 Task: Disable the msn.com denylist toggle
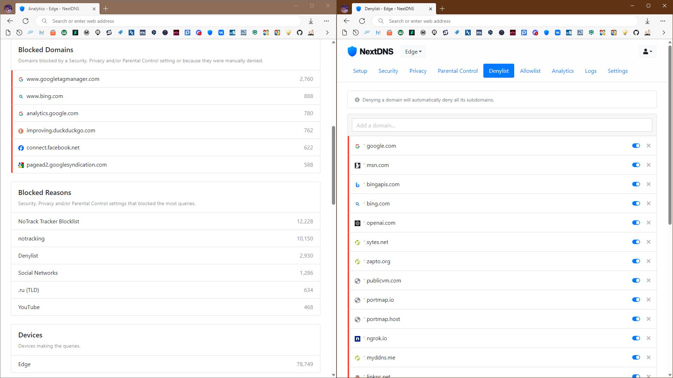pos(636,165)
